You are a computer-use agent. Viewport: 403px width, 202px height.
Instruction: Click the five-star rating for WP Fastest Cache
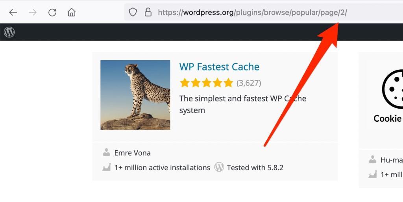tap(206, 83)
